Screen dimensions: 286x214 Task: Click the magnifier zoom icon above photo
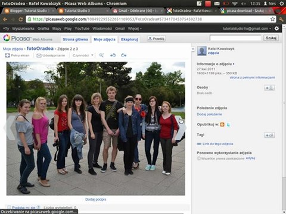pyautogui.click(x=101, y=55)
